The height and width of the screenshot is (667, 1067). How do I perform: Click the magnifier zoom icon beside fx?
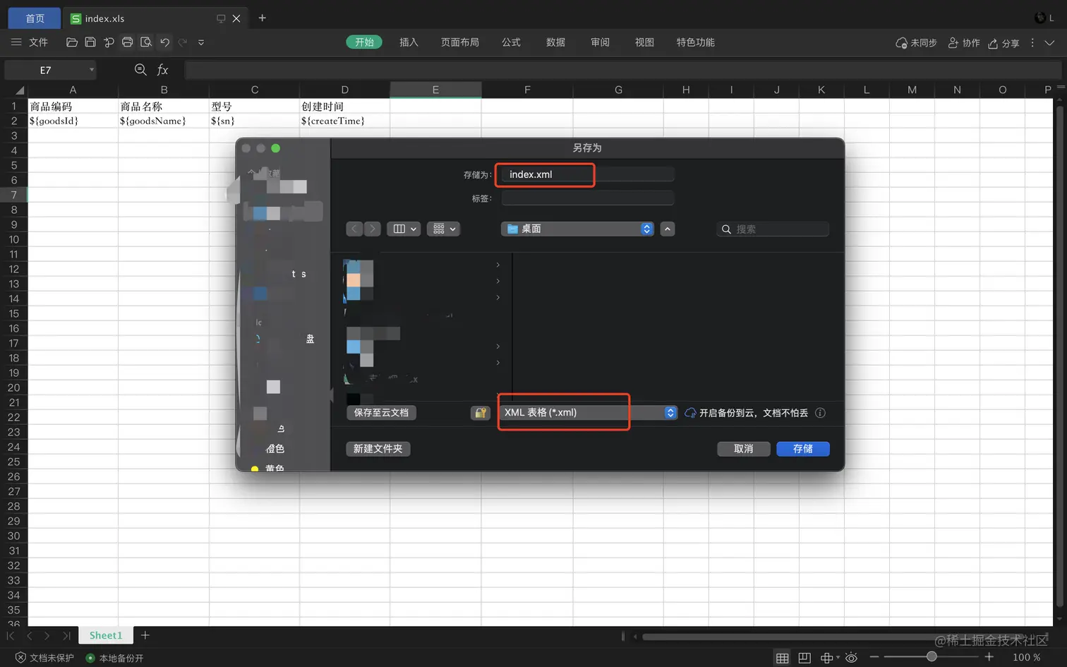(x=140, y=69)
